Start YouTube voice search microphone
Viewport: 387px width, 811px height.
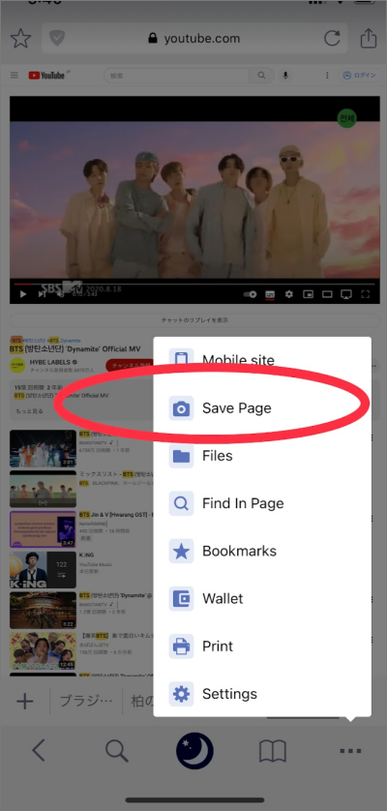(x=285, y=75)
